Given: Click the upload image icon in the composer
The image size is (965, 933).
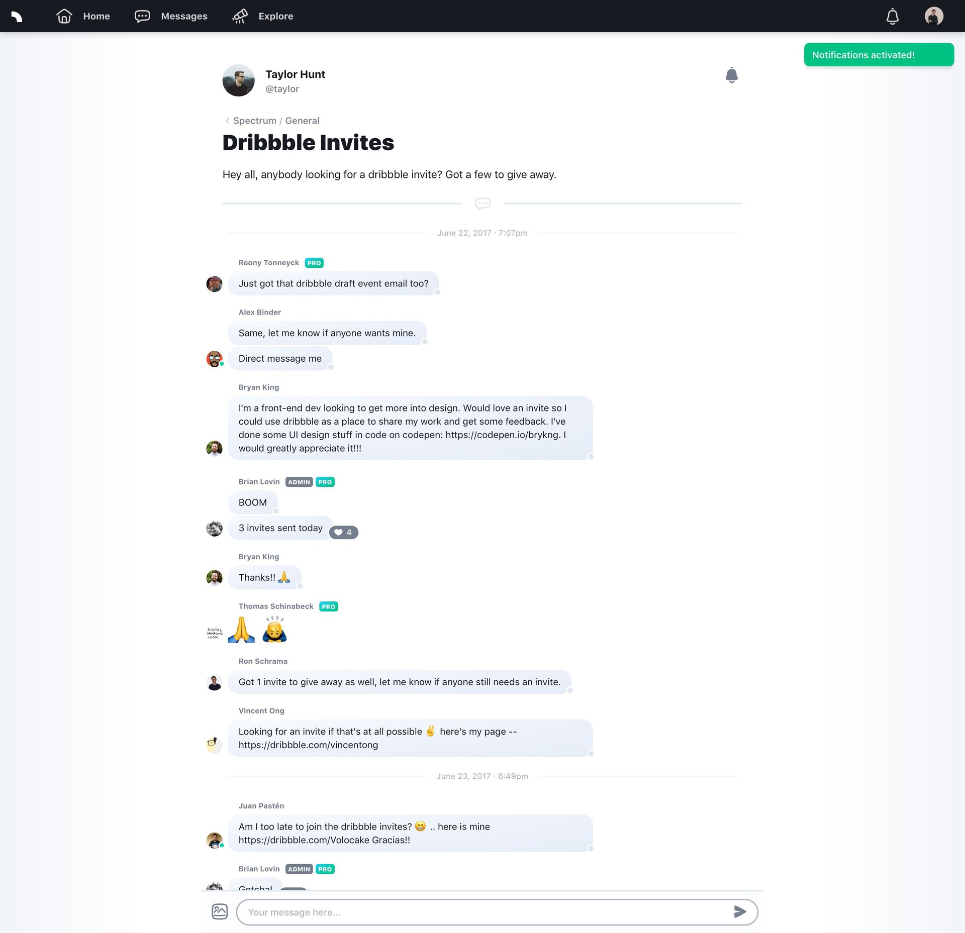Looking at the screenshot, I should pyautogui.click(x=220, y=911).
